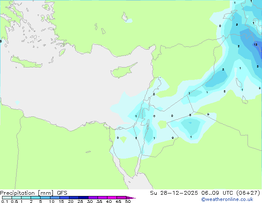This screenshot has width=262, height=203.
Task: Click the '13' precipitation value on the map
Action: point(255,45)
